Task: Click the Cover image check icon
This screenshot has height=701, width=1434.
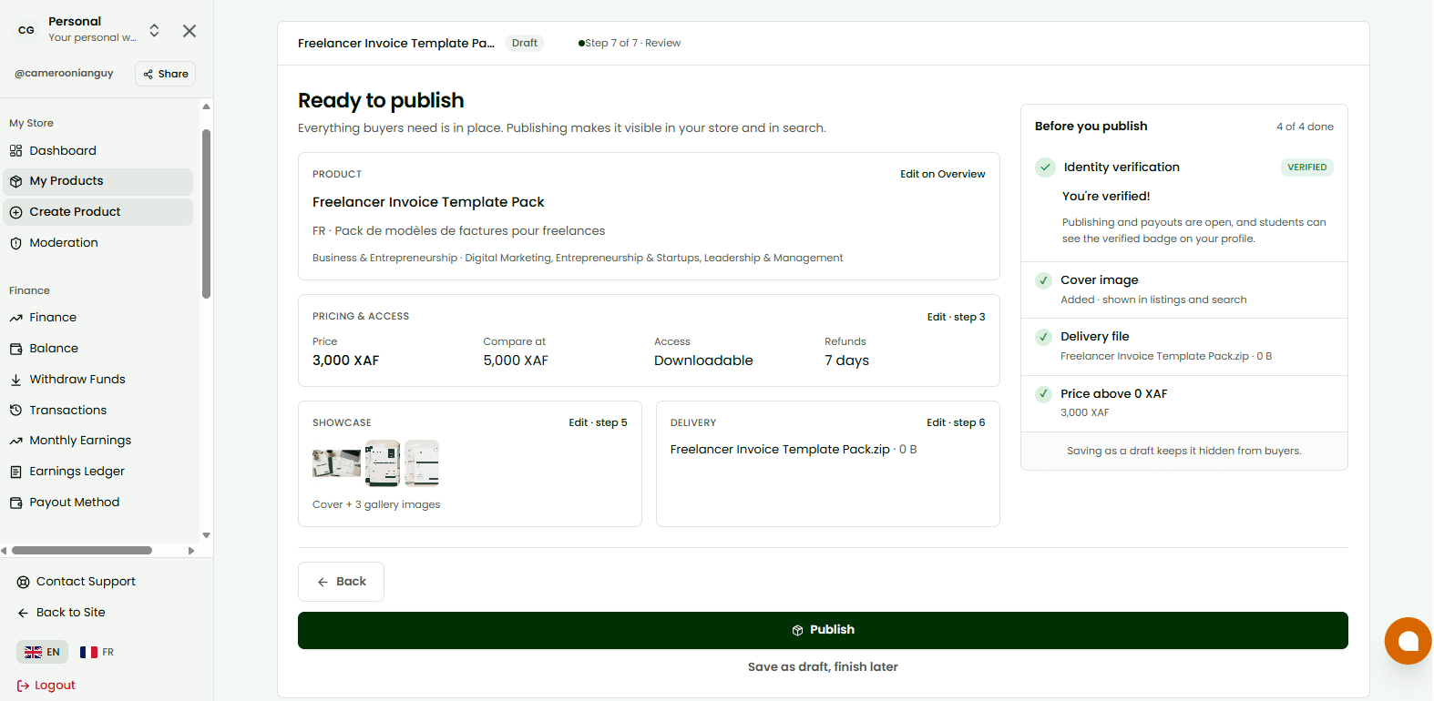Action: pyautogui.click(x=1044, y=280)
